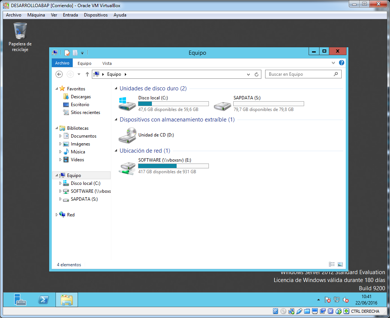Click VirtualBox shared folders status icon
Image resolution: width=390 pixels, height=318 pixels.
coord(307,311)
